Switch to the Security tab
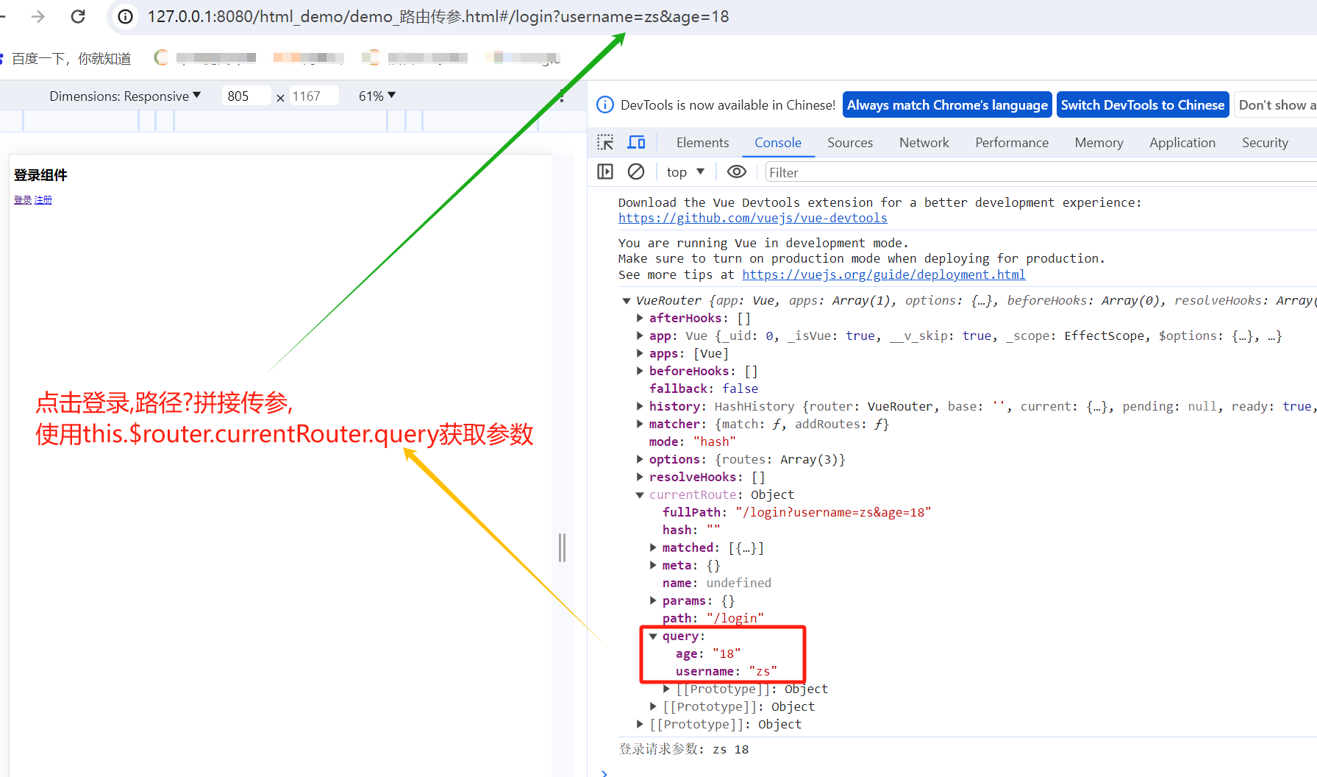 tap(1265, 142)
